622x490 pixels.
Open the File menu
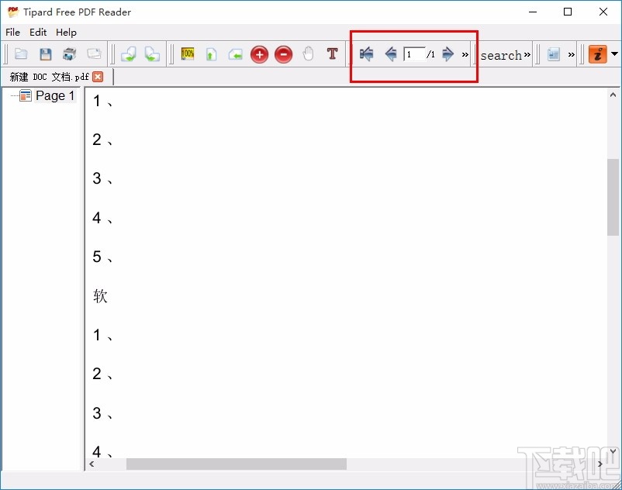(12, 32)
